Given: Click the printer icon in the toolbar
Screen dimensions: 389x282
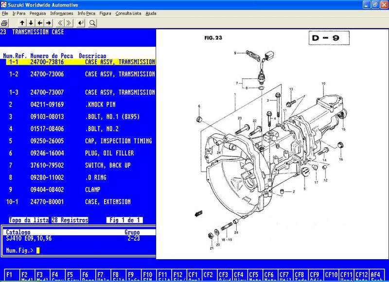Looking at the screenshot, I should (4, 23).
